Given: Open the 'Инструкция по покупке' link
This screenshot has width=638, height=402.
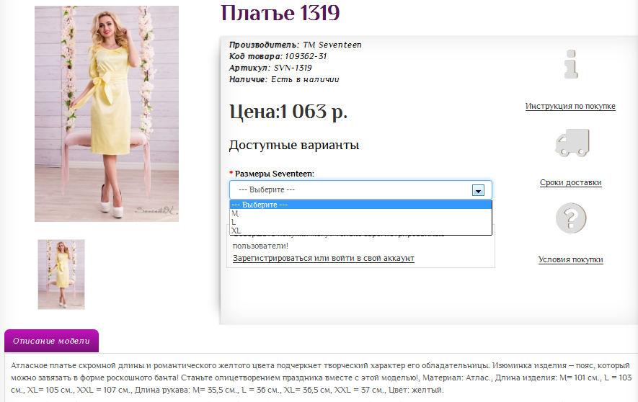Looking at the screenshot, I should (x=570, y=107).
